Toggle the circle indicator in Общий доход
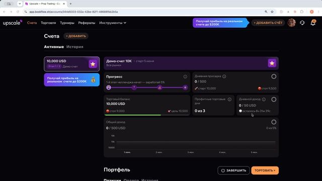 274,122
